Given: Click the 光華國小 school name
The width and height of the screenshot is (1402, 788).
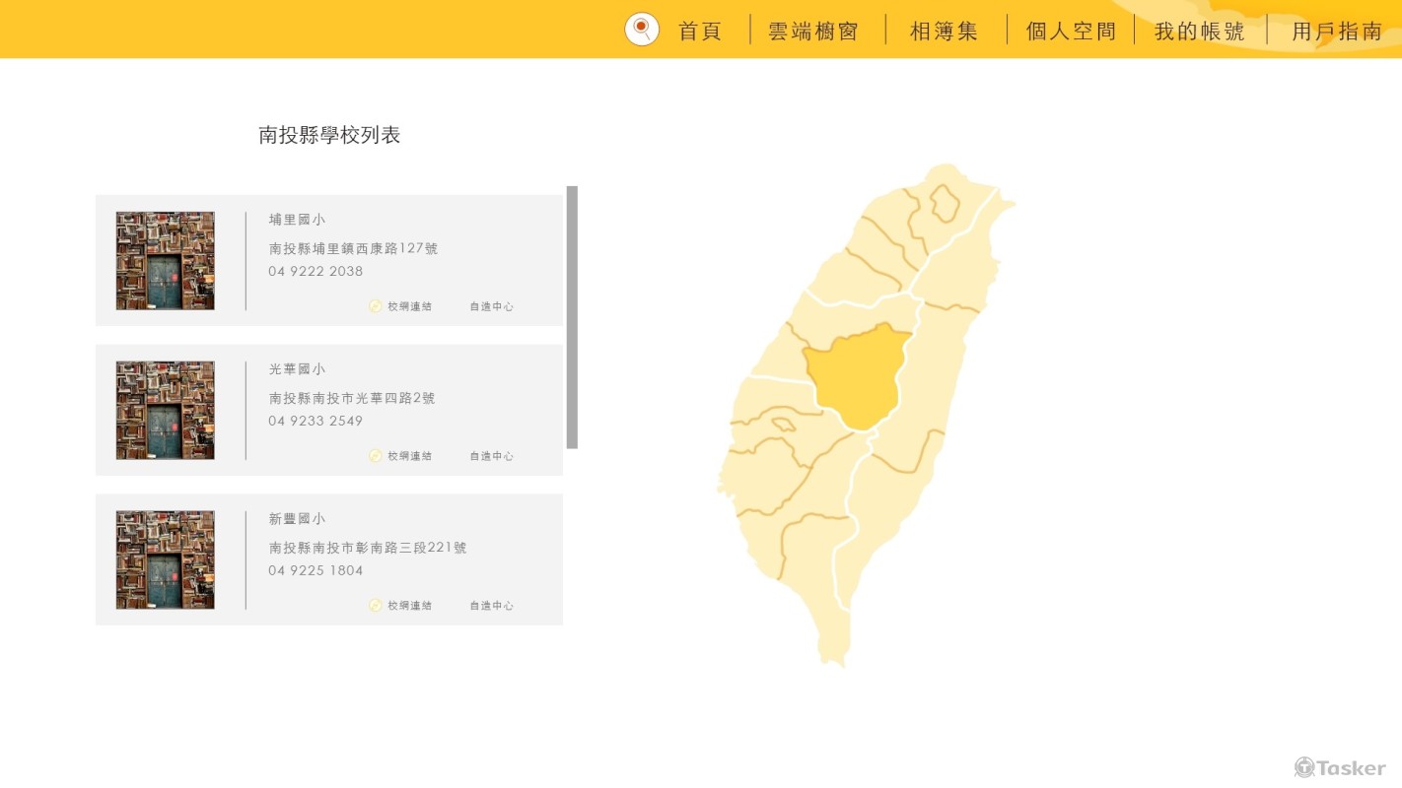Looking at the screenshot, I should pos(297,369).
